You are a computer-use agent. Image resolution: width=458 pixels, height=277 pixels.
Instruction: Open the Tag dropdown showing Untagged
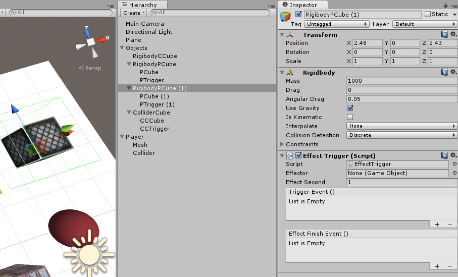point(336,24)
